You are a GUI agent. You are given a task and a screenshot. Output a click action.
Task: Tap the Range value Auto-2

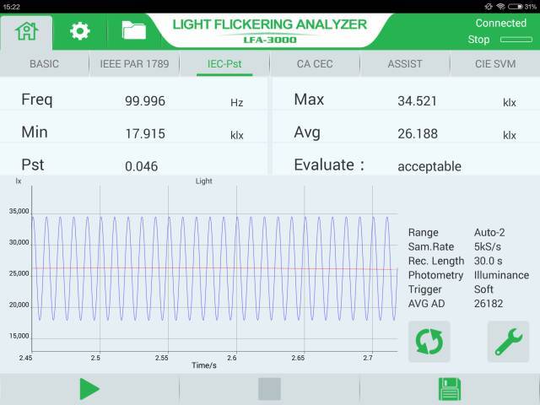click(489, 233)
